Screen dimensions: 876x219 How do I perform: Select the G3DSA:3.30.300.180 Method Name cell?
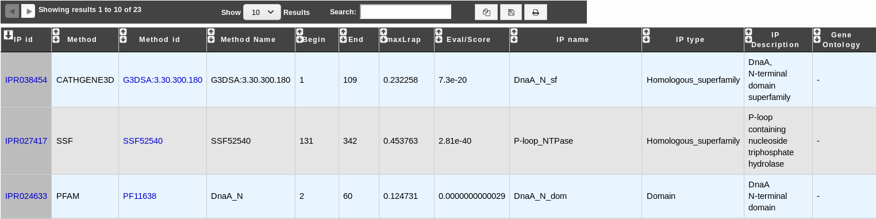(x=251, y=80)
